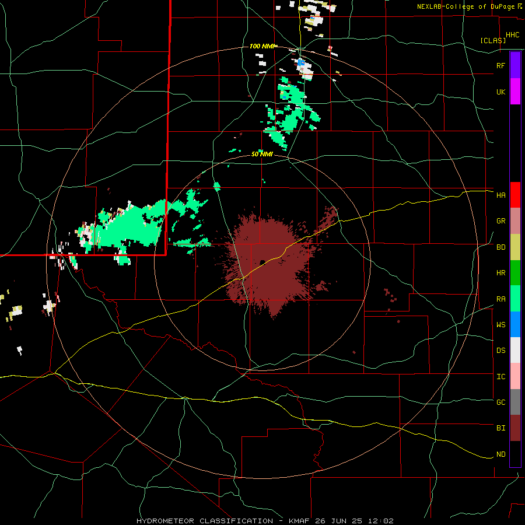Click the RA bright green legend swatch
Image resolution: width=525 pixels, height=525 pixels.
pos(515,299)
